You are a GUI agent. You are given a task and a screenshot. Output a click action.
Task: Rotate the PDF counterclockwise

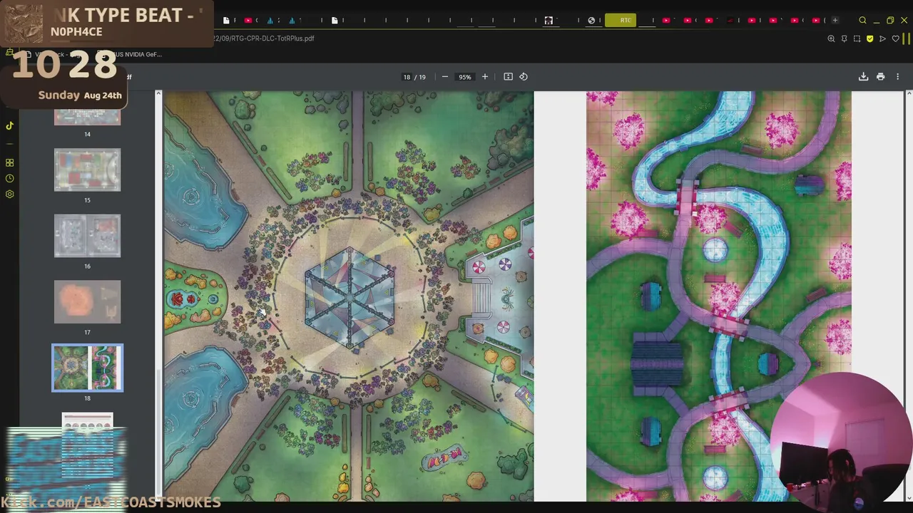pyautogui.click(x=524, y=77)
